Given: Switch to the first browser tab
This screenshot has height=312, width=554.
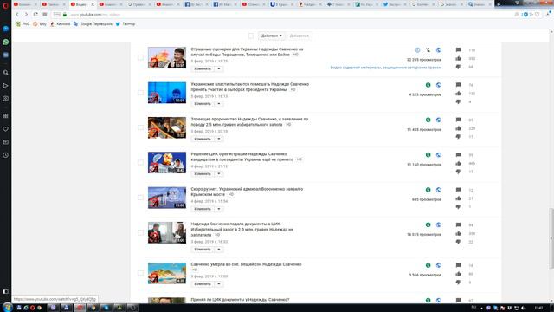Looking at the screenshot, I should point(25,4).
